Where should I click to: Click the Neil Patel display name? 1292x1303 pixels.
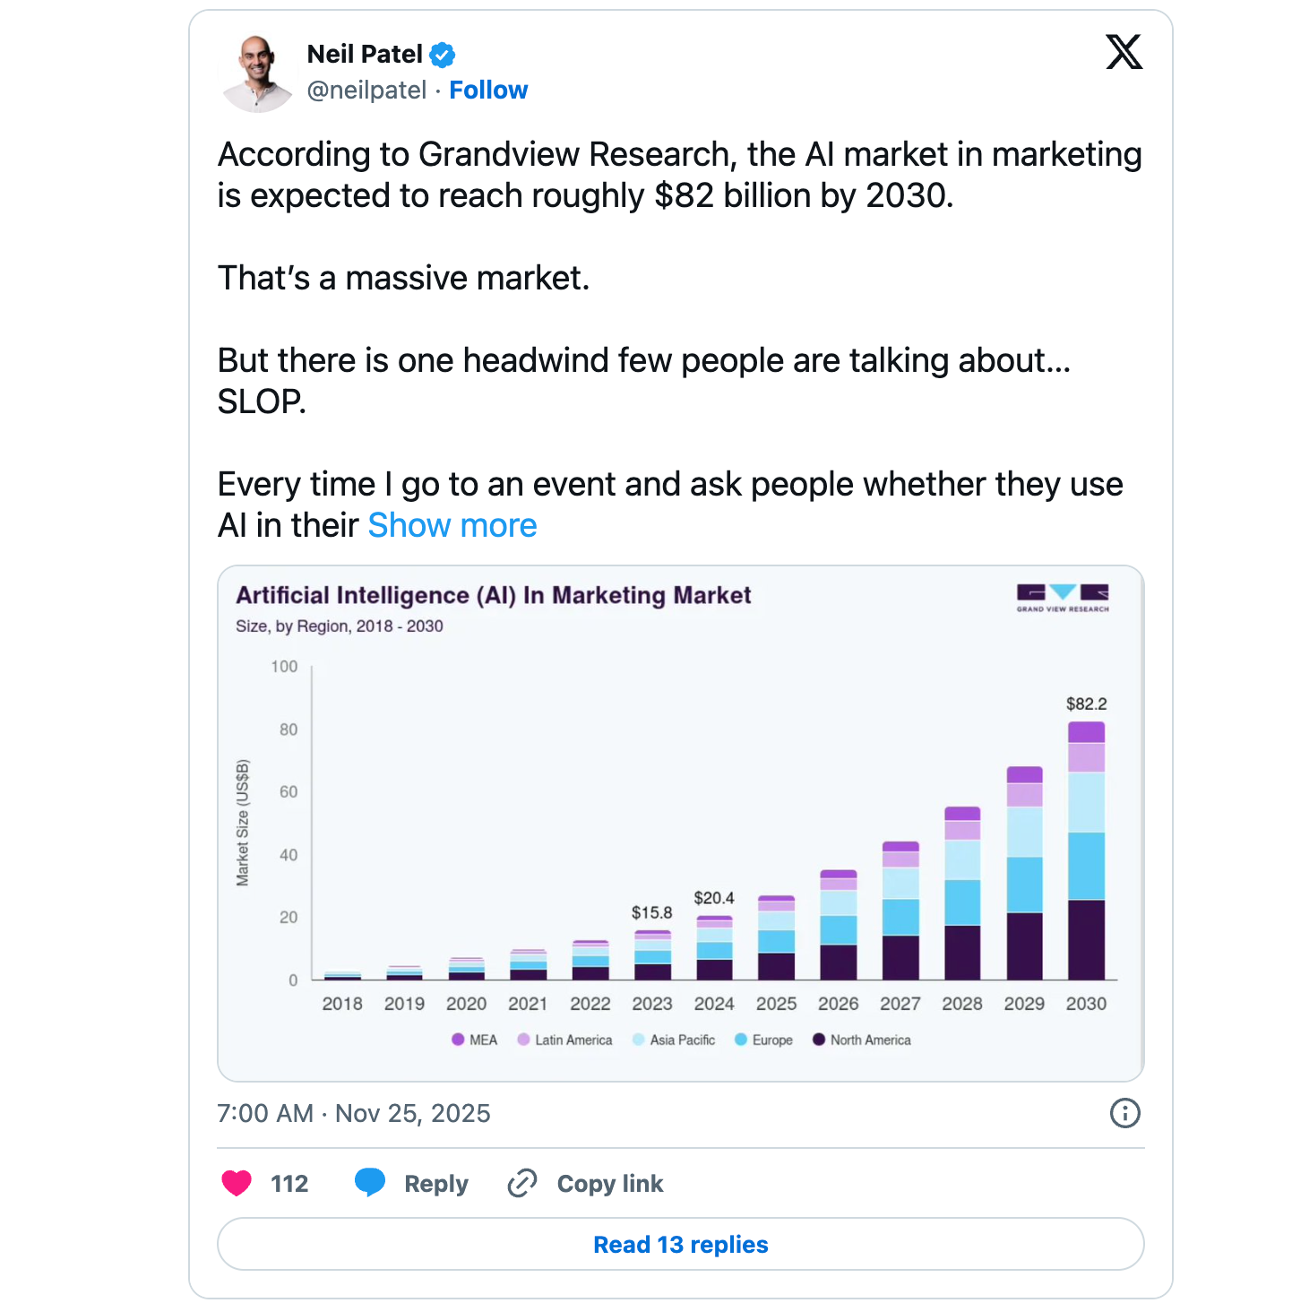tap(365, 55)
